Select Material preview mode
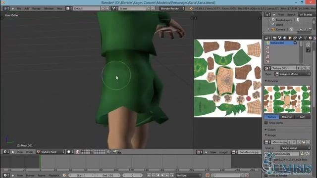Viewport: 317px width, 178px height. click(287, 117)
